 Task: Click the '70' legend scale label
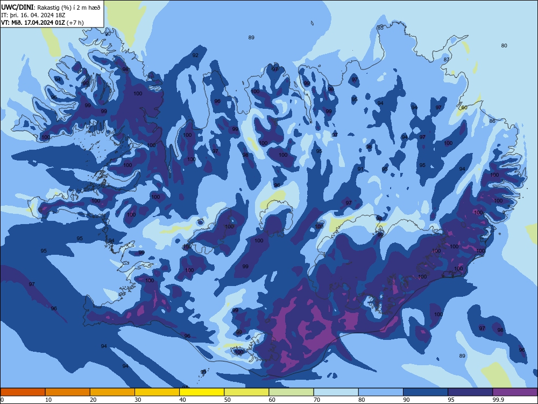(x=317, y=400)
